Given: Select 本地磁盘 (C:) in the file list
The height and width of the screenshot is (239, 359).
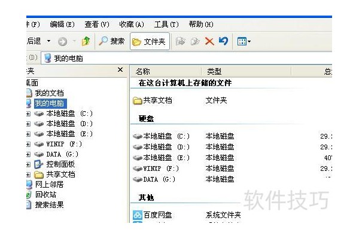Looking at the screenshot, I should 161,136.
